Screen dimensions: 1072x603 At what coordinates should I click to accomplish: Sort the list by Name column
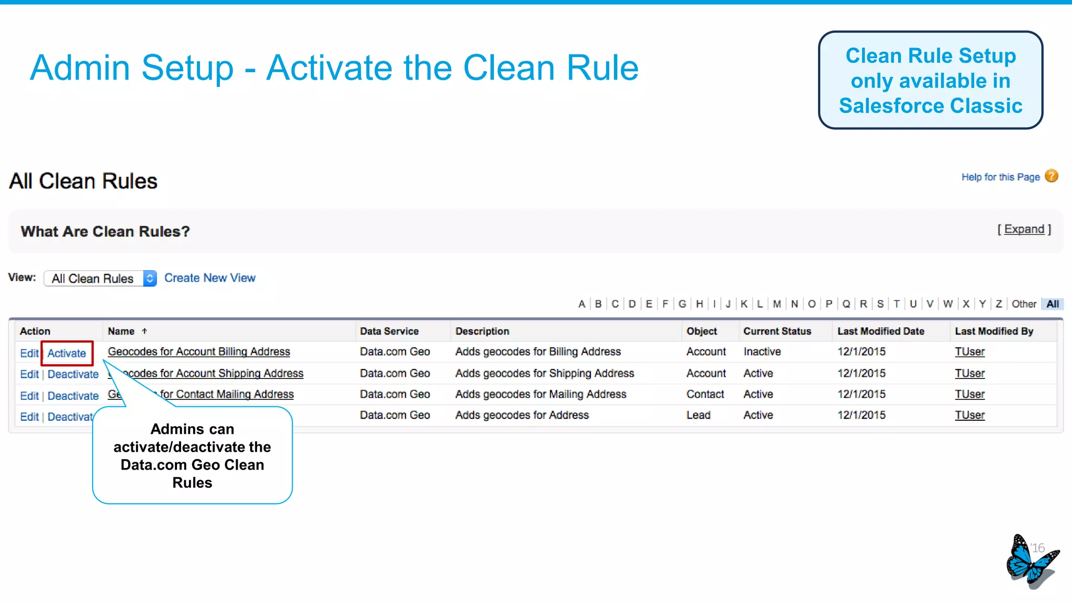pos(121,331)
